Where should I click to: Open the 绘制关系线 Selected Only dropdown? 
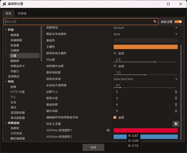coord(146,79)
